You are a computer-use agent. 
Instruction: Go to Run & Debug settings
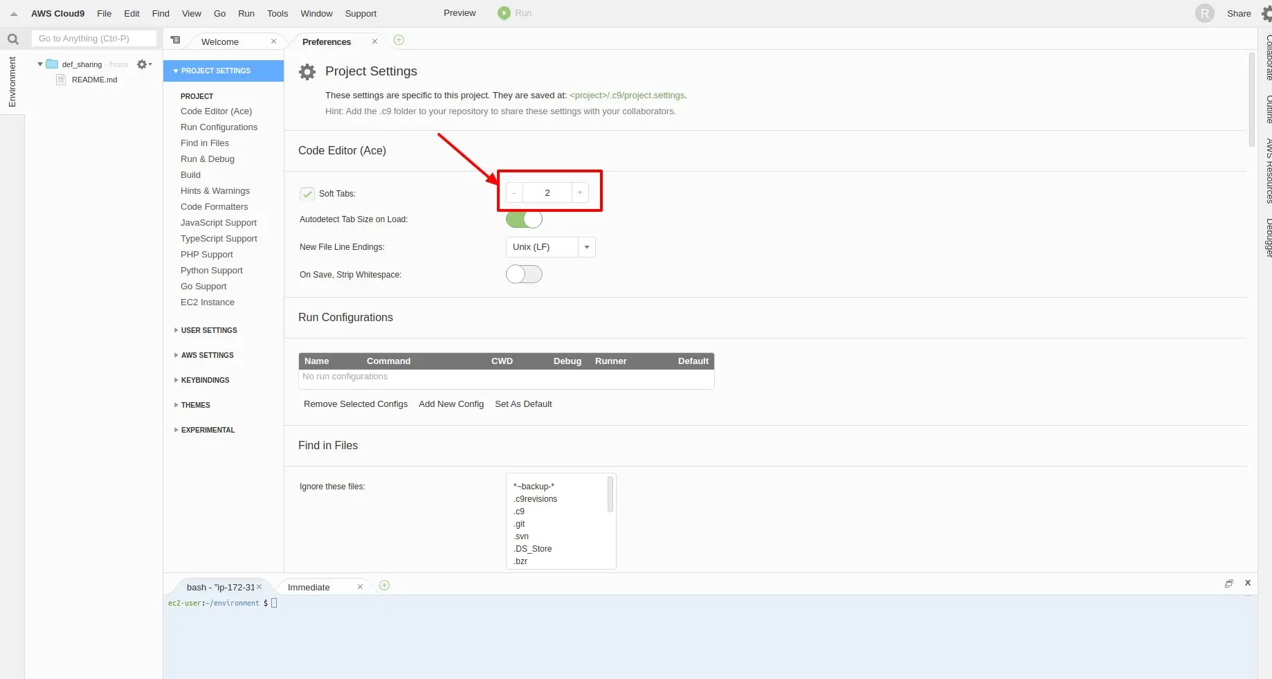point(207,159)
